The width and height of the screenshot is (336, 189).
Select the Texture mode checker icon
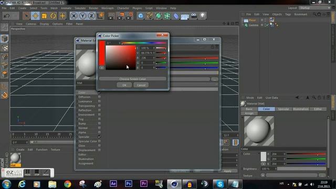[5, 48]
